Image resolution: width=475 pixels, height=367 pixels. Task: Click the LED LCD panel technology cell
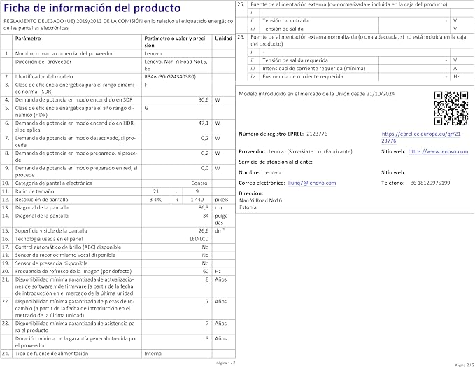199,239
